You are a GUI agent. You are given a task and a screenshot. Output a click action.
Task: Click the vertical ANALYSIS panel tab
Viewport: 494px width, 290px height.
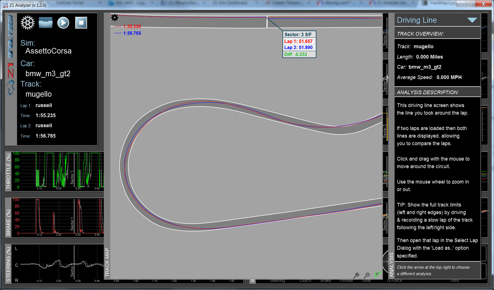point(391,264)
